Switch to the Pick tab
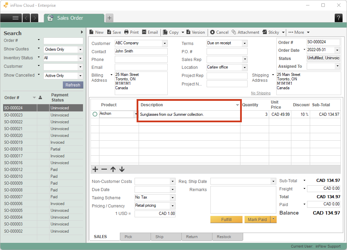 (x=128, y=237)
